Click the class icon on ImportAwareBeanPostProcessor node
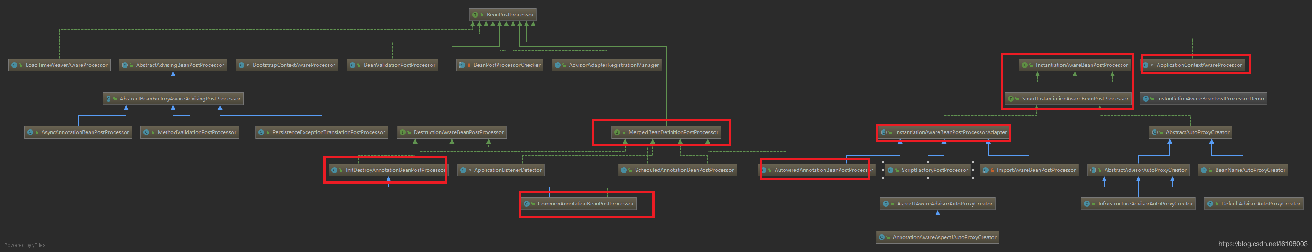The width and height of the screenshot is (1312, 252). coord(986,170)
